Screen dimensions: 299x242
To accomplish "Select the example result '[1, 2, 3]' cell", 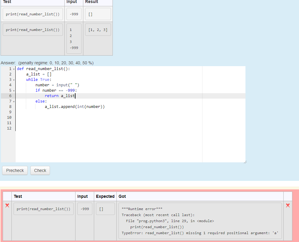I will pyautogui.click(x=98, y=30).
